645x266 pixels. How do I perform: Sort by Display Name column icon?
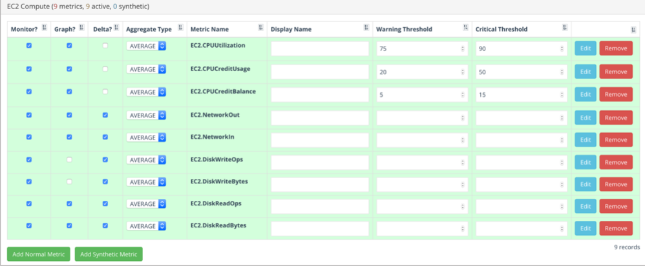click(x=366, y=28)
